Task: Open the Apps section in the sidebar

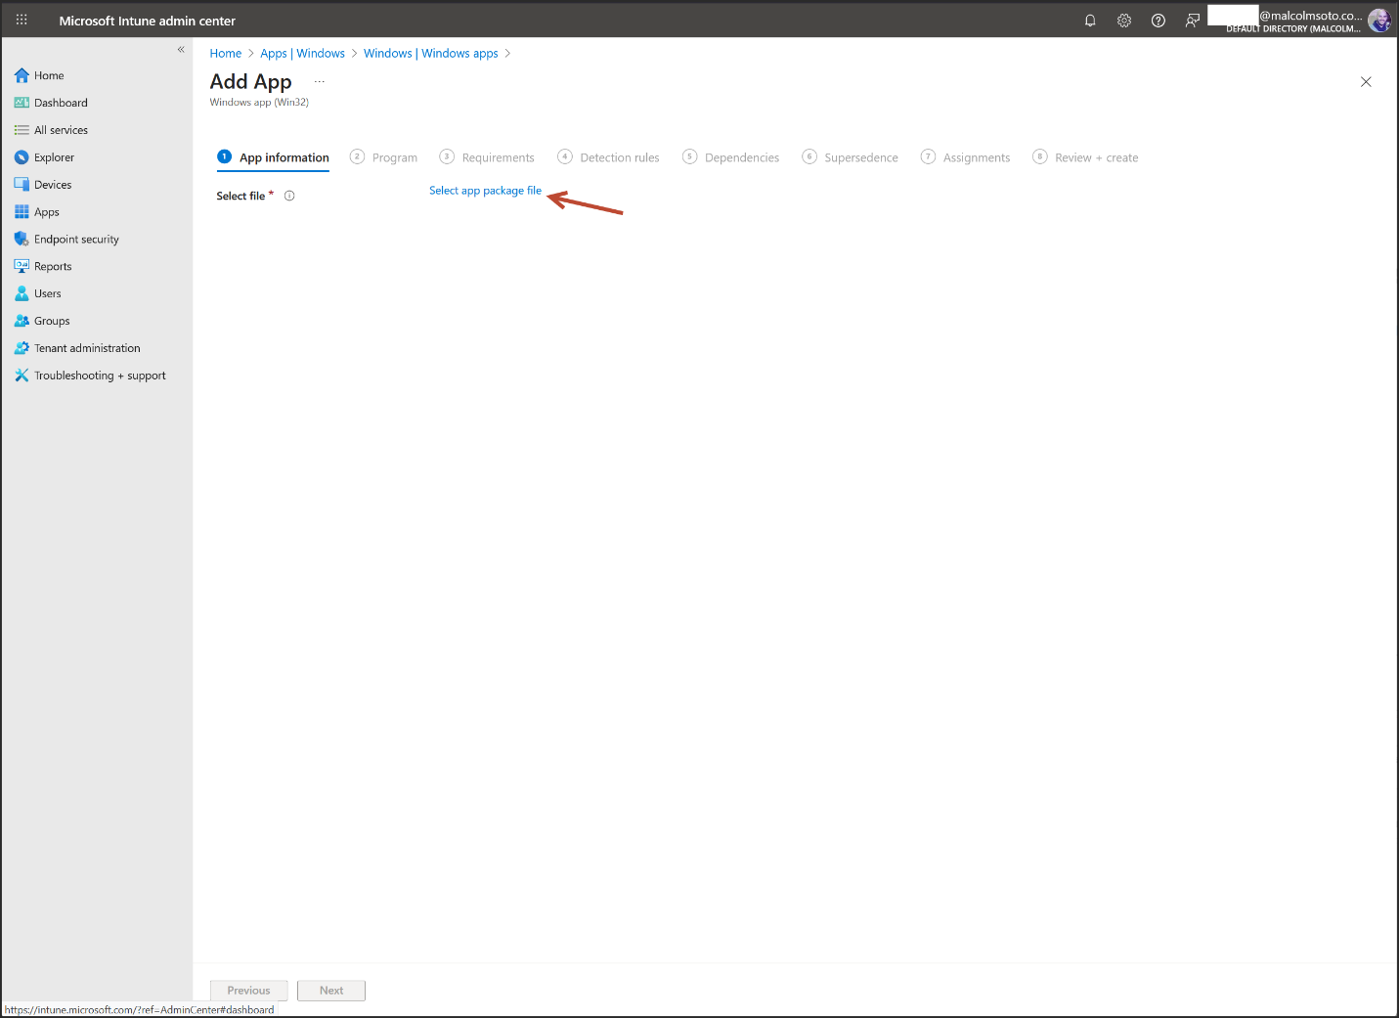Action: (46, 211)
